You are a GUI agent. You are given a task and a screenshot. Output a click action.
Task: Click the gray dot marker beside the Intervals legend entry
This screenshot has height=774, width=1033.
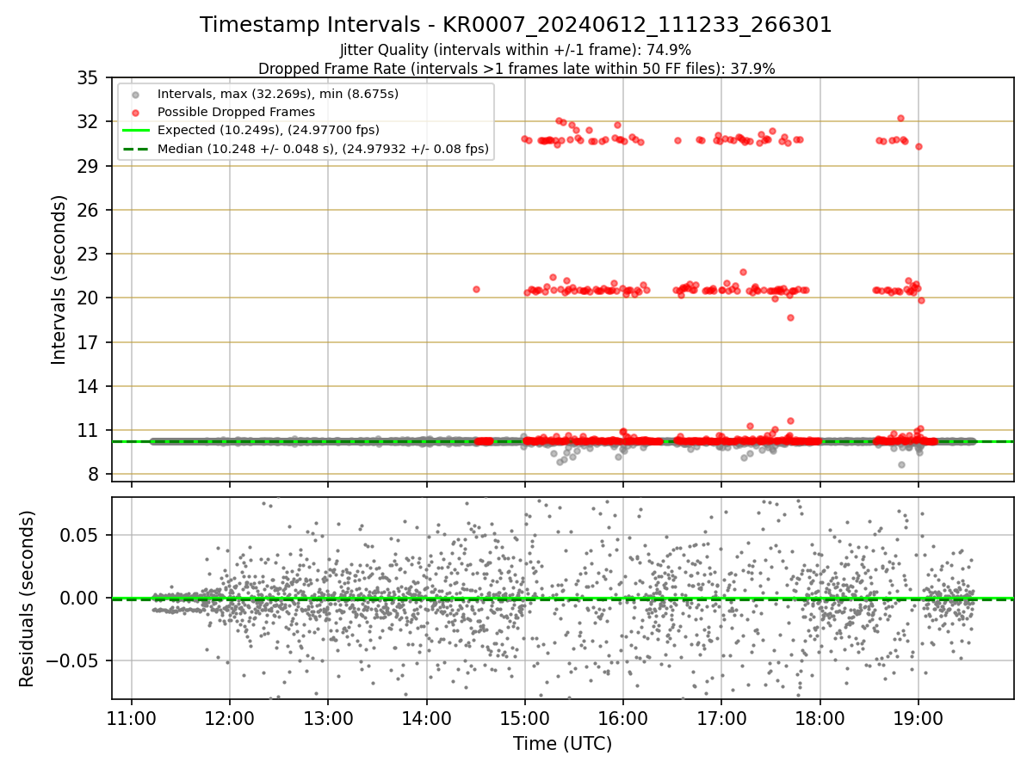coord(137,94)
